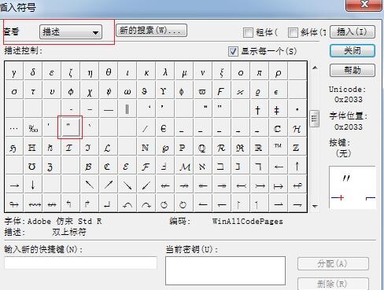Click the 双上标符 description text
The image size is (384, 290).
pyautogui.click(x=69, y=232)
